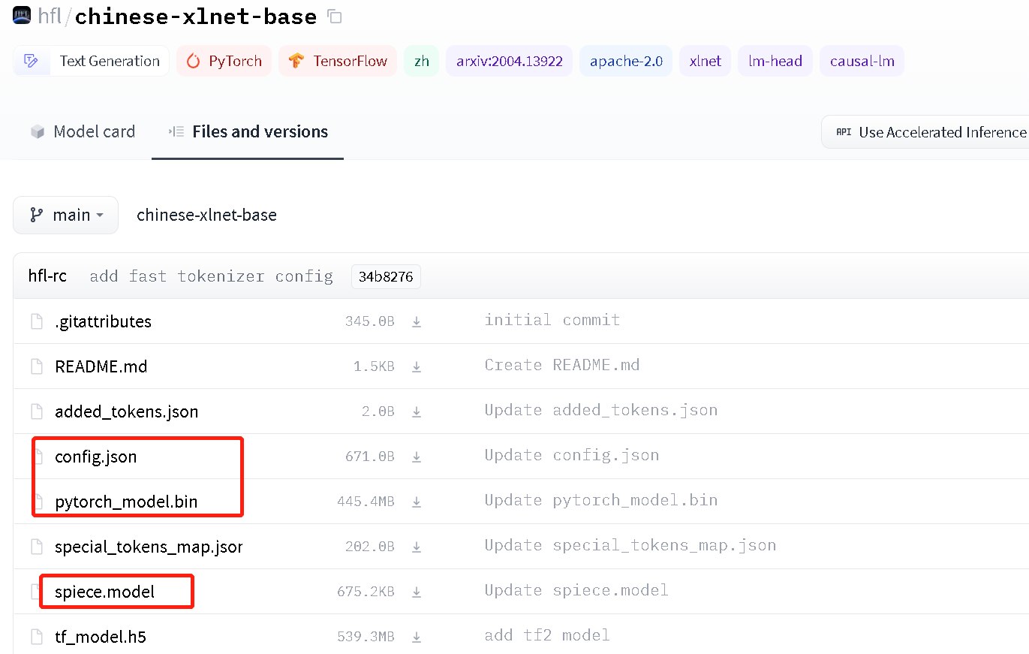
Task: Open commit hash 34b8276
Action: click(x=386, y=277)
